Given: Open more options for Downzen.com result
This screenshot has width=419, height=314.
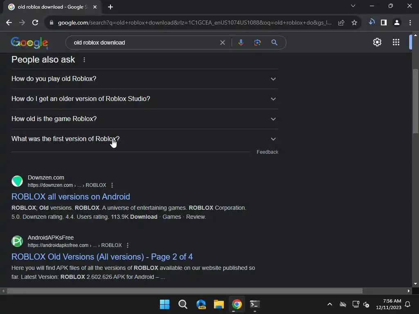Looking at the screenshot, I should [x=112, y=185].
